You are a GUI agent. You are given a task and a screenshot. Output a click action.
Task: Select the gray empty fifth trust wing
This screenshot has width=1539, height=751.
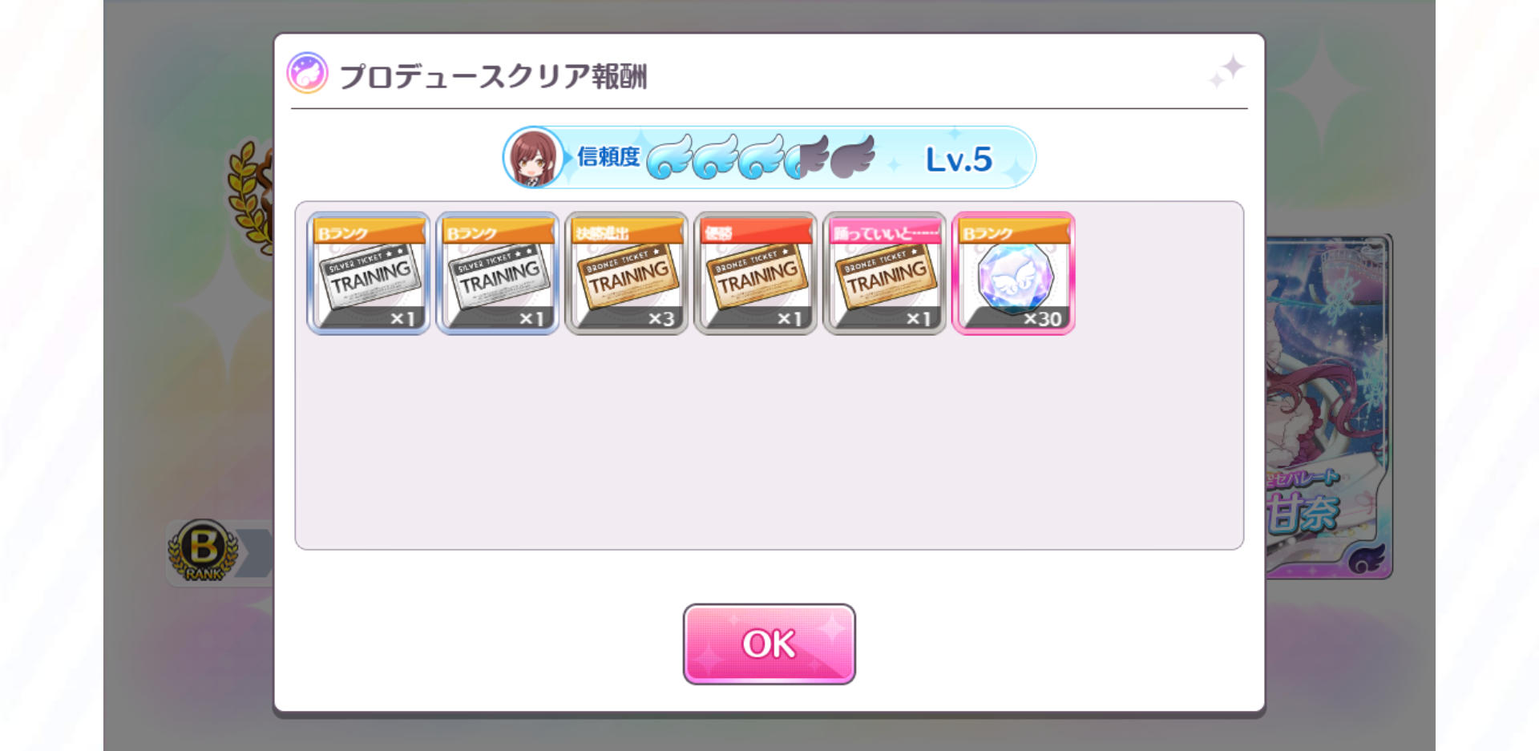853,156
